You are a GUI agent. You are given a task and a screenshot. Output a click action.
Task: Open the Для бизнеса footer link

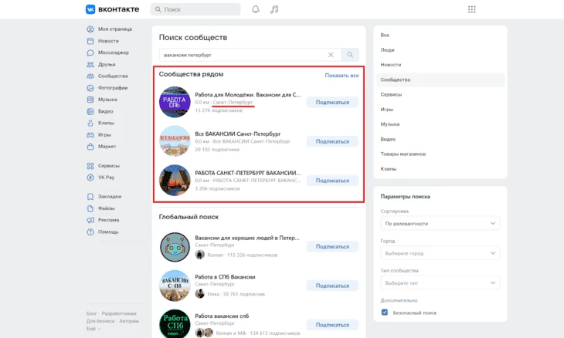pos(100,321)
